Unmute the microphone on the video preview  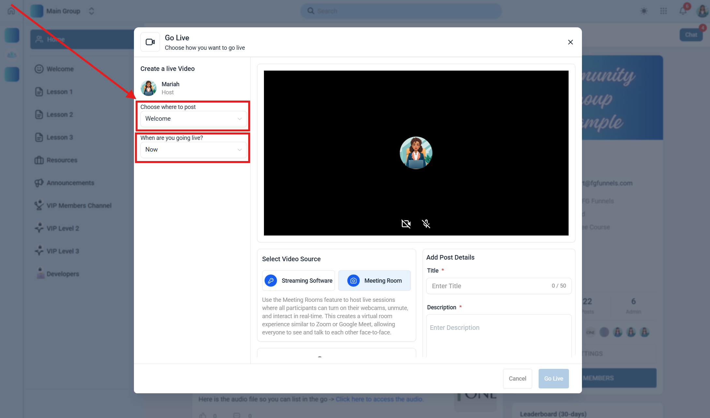(426, 224)
